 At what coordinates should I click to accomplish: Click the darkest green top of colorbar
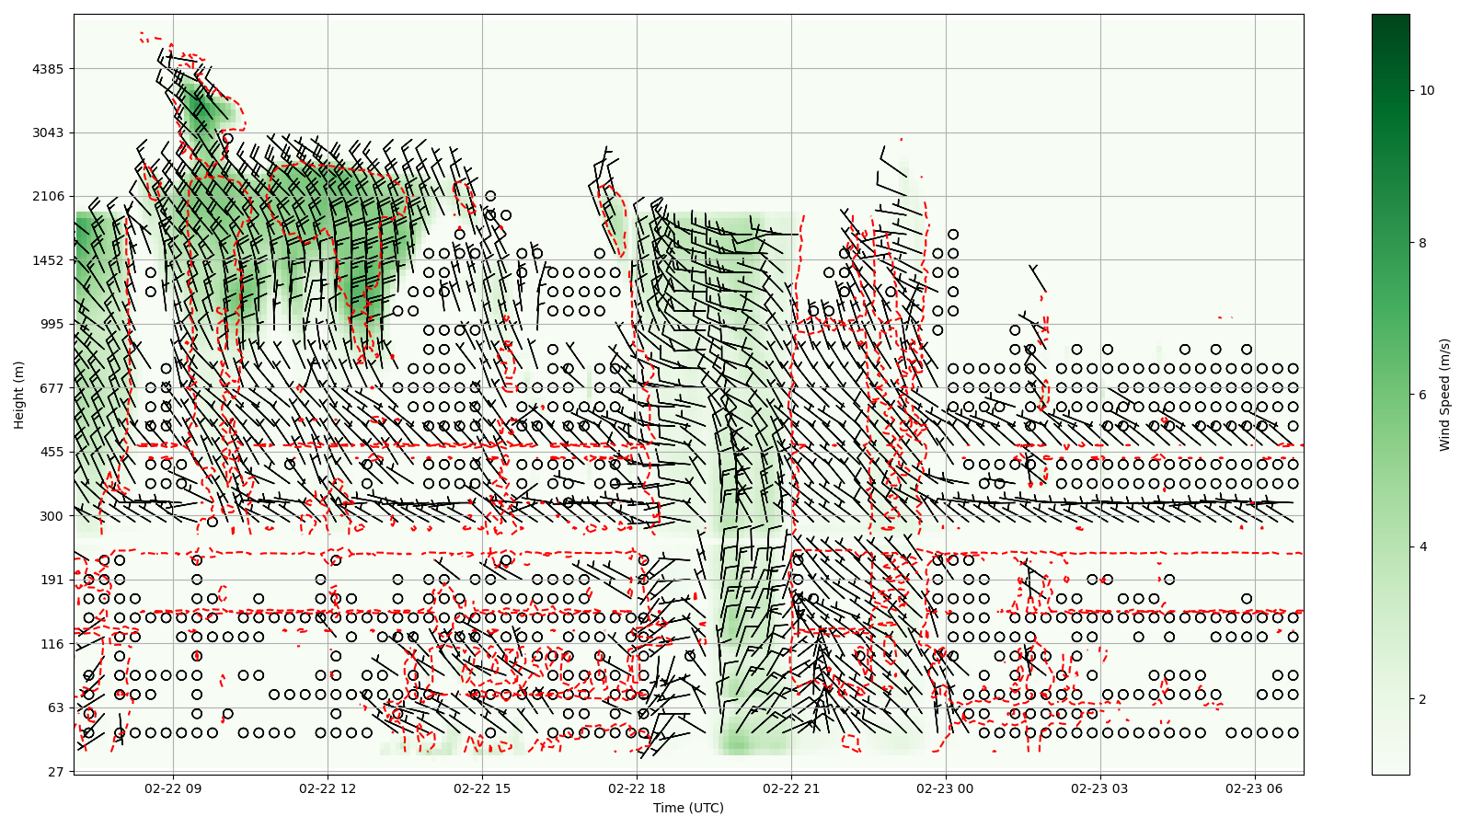(1390, 18)
